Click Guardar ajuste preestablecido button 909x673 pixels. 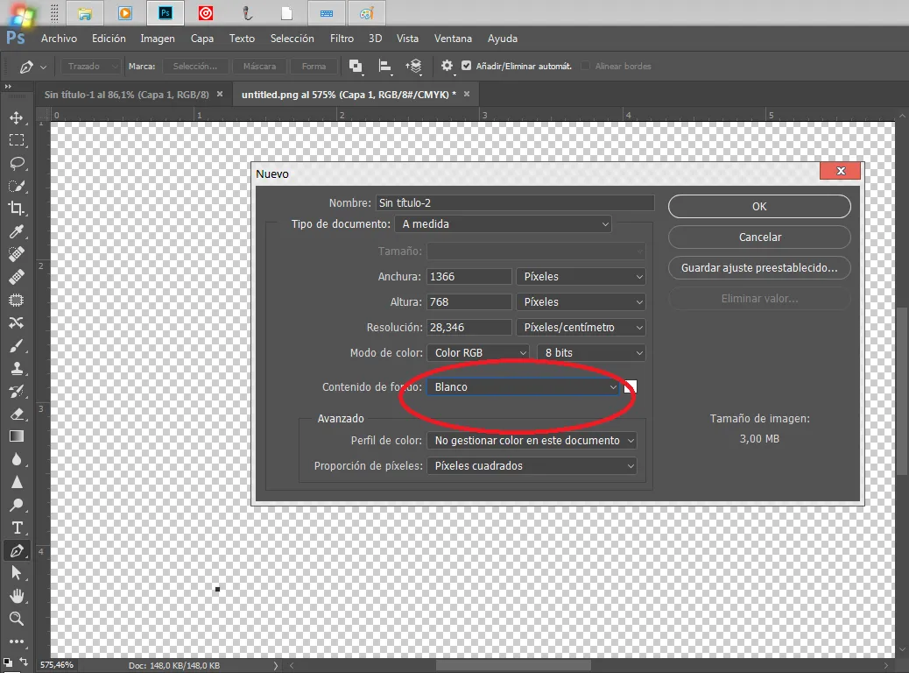coord(759,268)
